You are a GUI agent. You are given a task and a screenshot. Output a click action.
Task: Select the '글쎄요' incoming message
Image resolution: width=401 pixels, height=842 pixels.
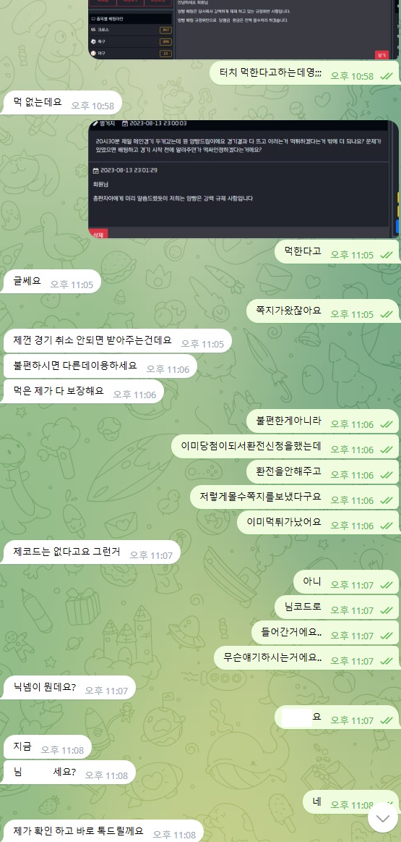pos(51,281)
